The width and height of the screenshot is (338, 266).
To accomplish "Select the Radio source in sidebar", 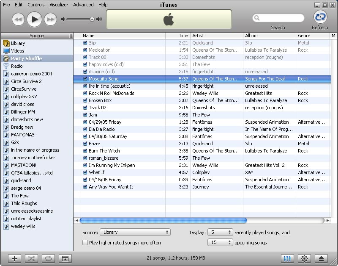I will click(17, 66).
